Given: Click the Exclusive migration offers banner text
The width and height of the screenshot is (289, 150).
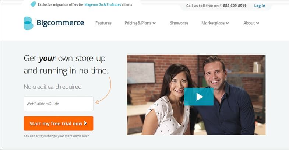Looking at the screenshot, I should tap(85, 5).
